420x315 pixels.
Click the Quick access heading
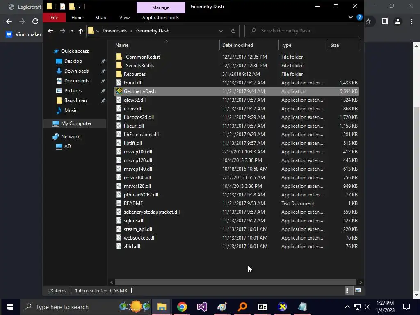tap(75, 51)
